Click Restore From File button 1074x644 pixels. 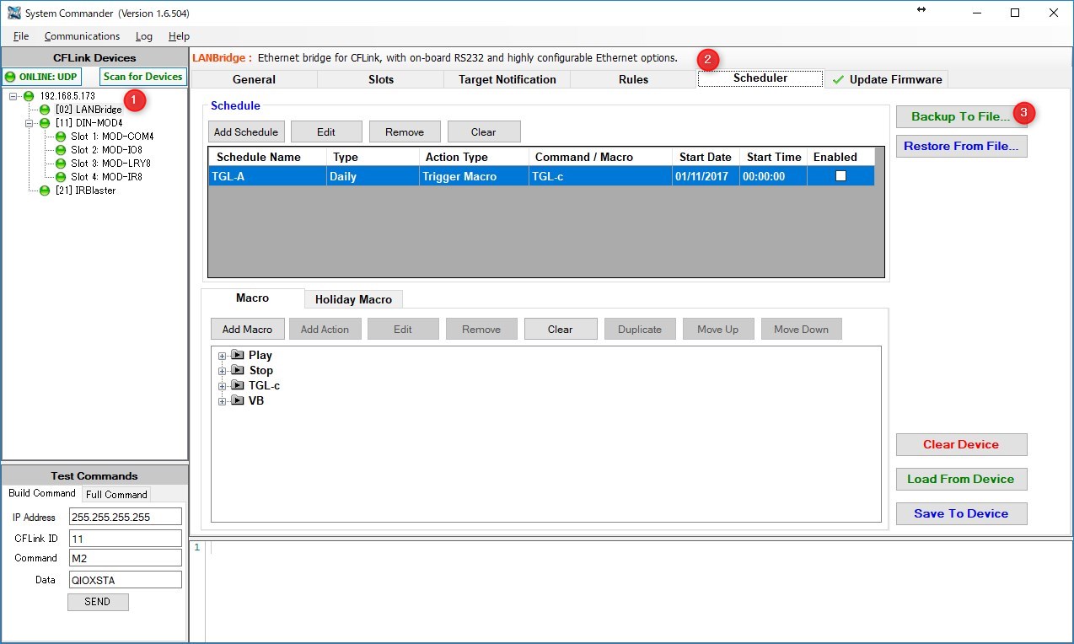[x=961, y=146]
